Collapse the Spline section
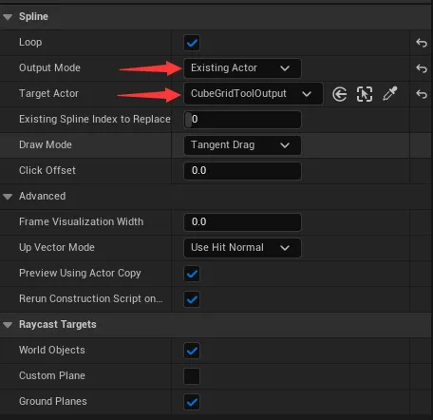 (x=8, y=17)
